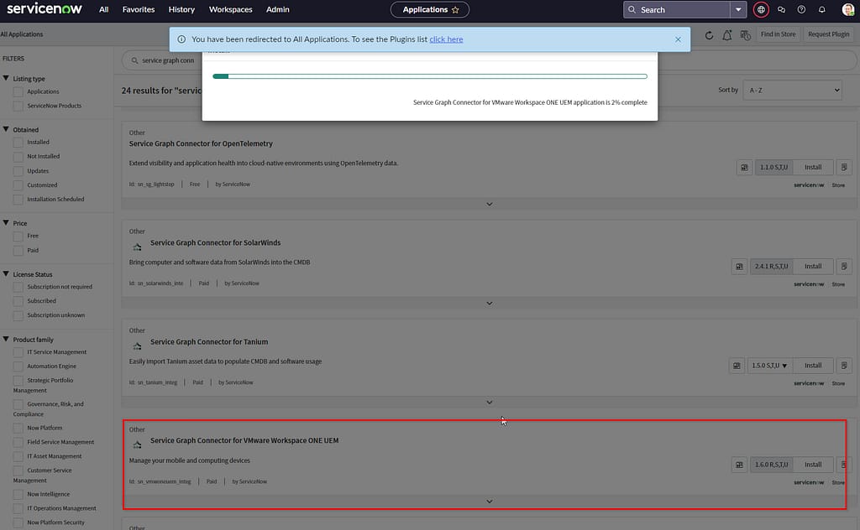Open the notifications bell in top bar
The width and height of the screenshot is (860, 530).
821,9
